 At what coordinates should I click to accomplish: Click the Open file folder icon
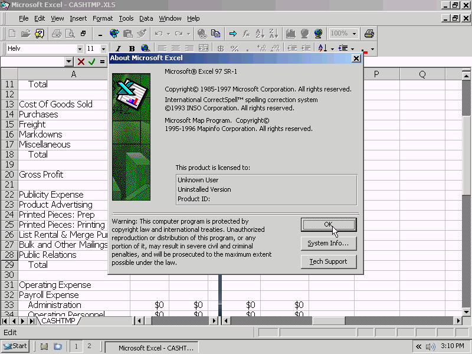coord(25,34)
